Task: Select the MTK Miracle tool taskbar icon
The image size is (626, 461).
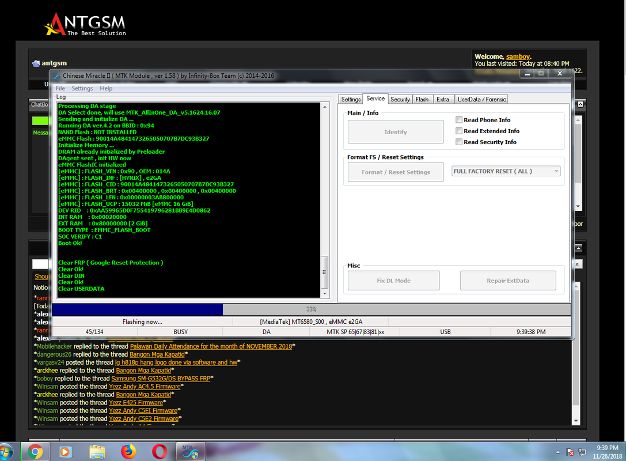Action: [x=191, y=452]
